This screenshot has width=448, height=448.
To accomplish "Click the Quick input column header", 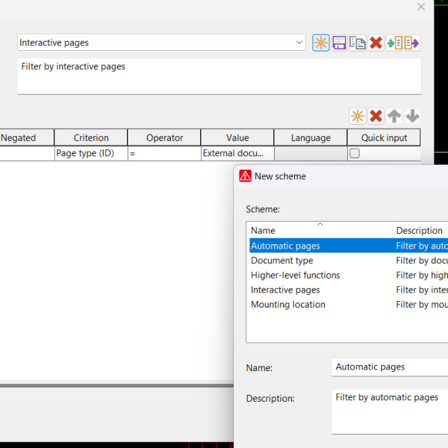I will tap(384, 137).
